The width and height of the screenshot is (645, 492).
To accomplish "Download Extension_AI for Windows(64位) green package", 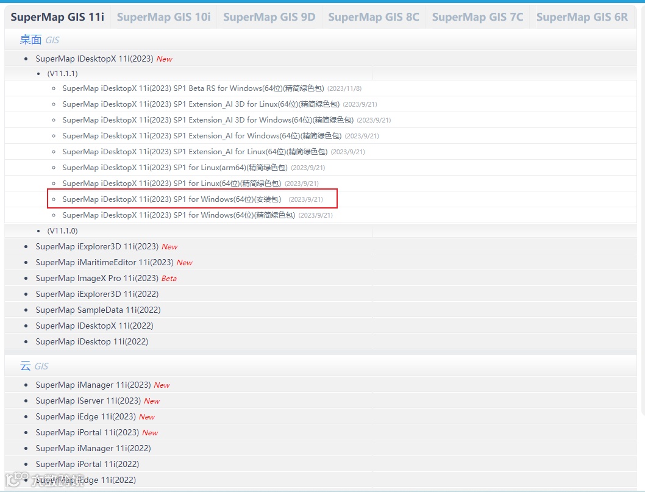I will tap(202, 136).
